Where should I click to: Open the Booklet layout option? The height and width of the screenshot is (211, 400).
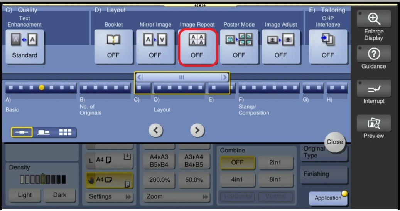[x=113, y=46]
